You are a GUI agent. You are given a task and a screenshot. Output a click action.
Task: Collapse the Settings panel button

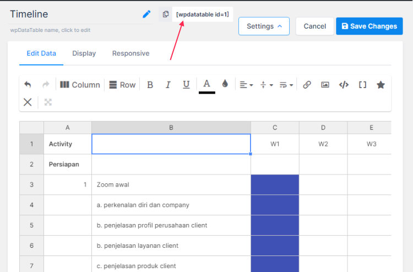coord(264,26)
